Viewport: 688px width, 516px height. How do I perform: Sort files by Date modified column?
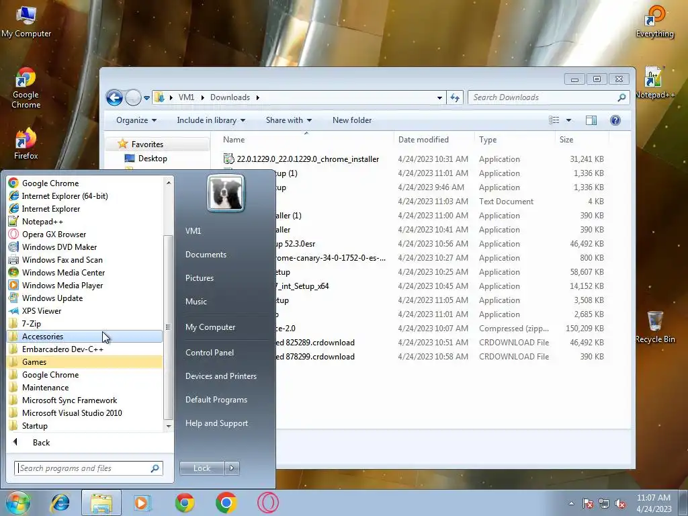click(x=423, y=140)
